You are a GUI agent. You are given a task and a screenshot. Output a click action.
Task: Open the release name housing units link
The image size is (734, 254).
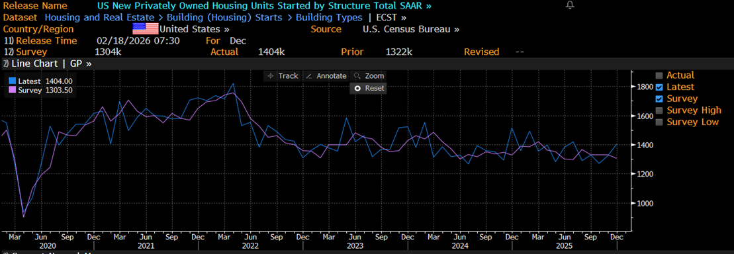[265, 6]
